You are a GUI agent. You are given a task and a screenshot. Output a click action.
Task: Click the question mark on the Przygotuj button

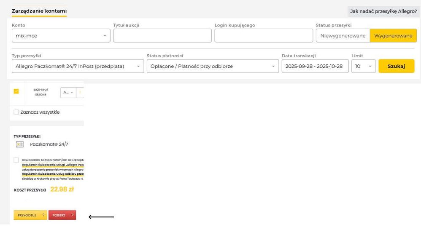(x=43, y=215)
